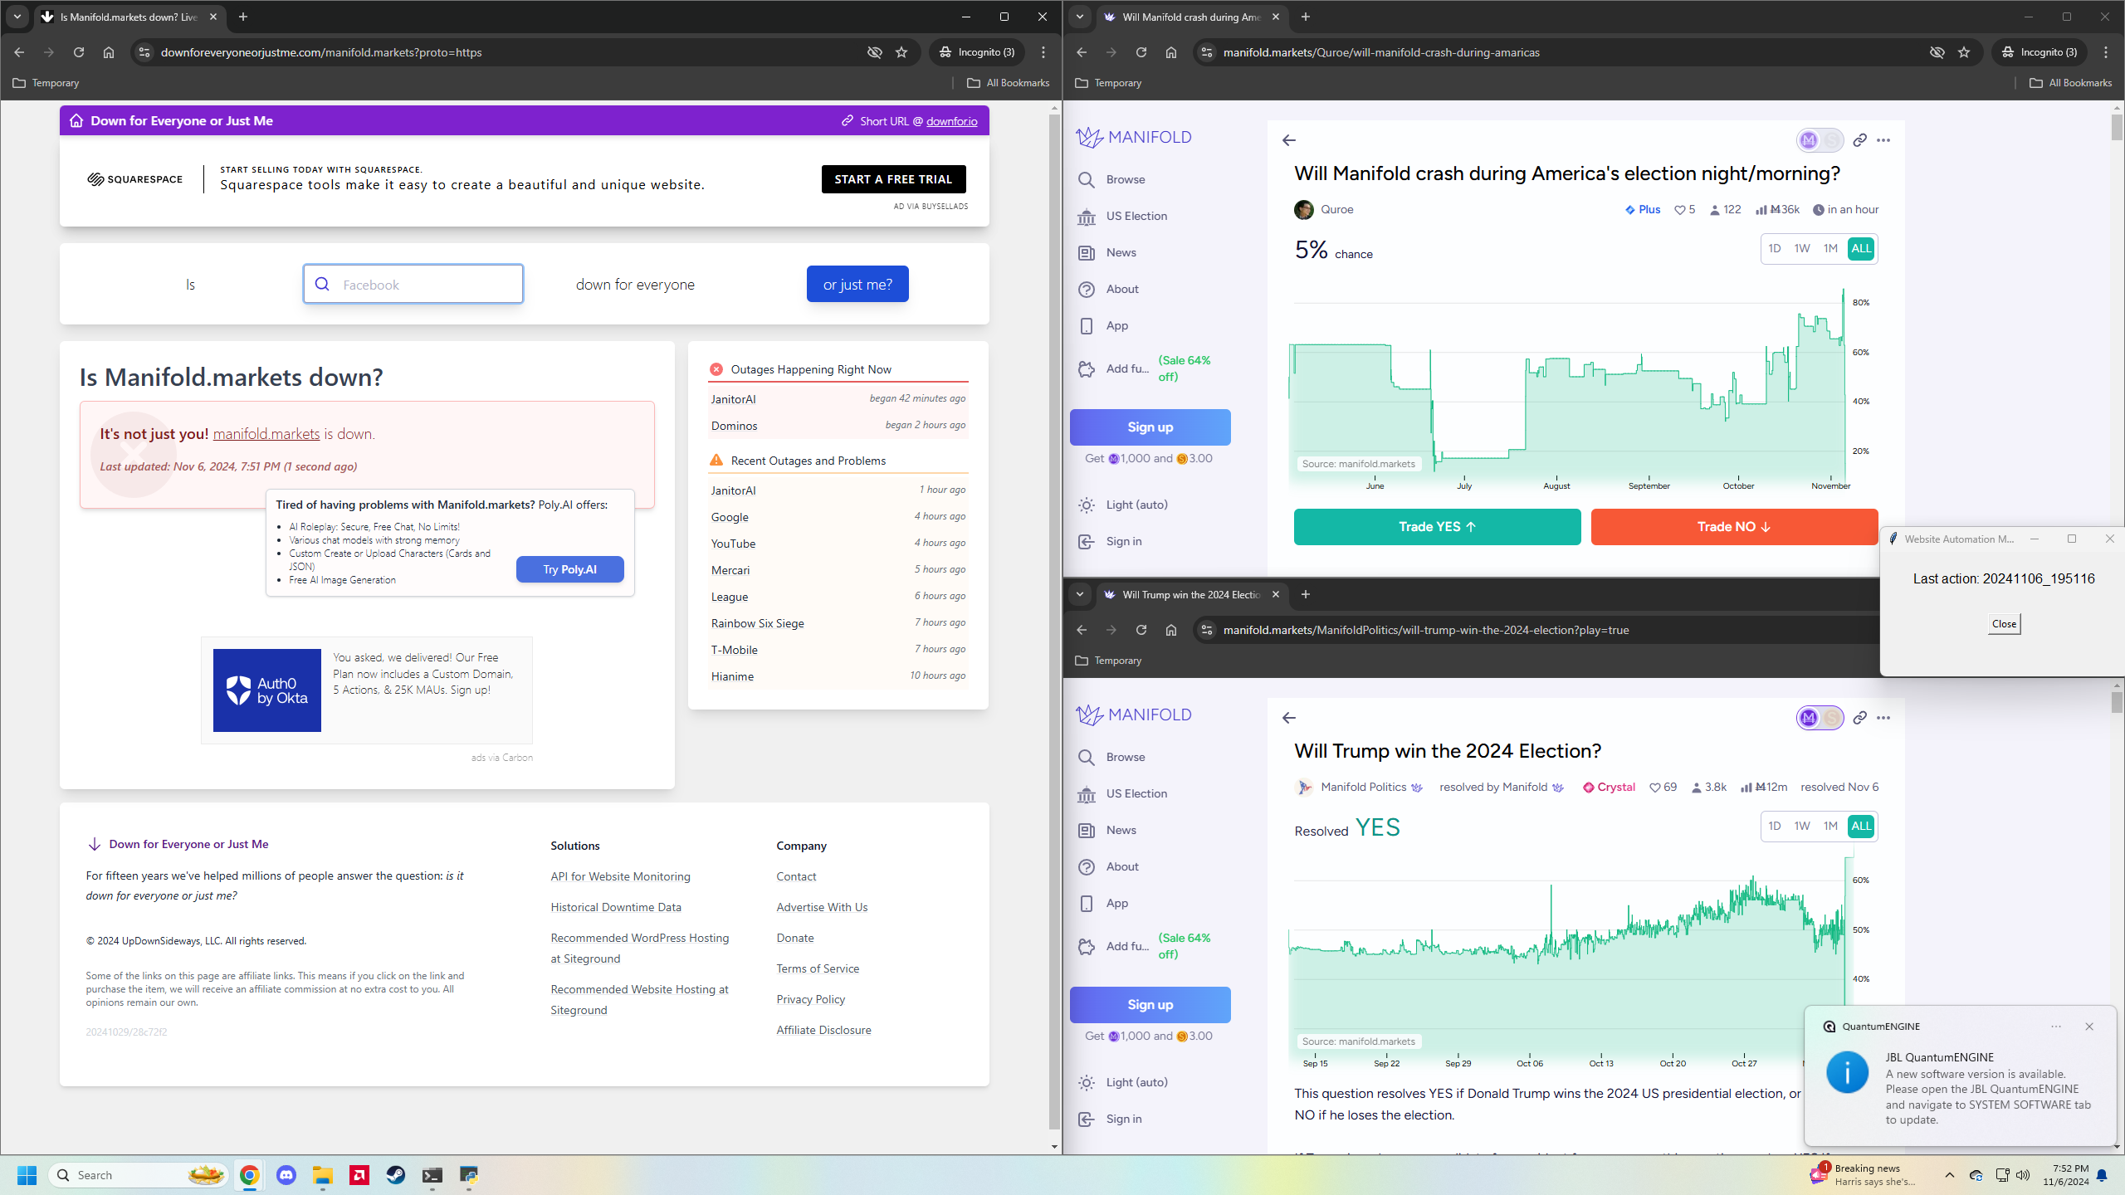Open File Explorer from the taskbar
This screenshot has height=1195, width=2125.
(323, 1175)
